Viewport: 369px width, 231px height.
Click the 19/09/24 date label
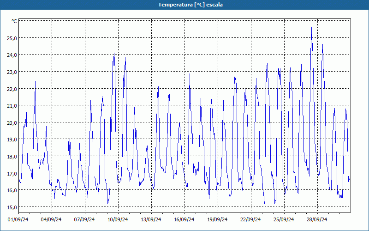[217, 219]
